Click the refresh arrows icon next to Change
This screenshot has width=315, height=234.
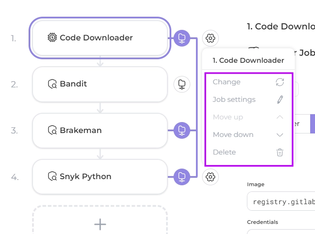280,82
